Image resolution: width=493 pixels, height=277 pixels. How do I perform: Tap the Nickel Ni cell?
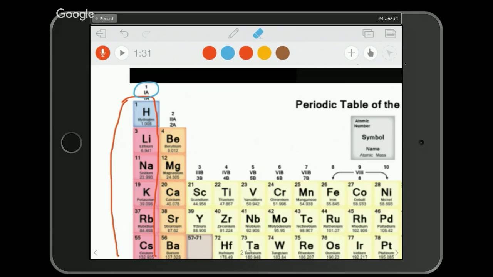pos(386,194)
